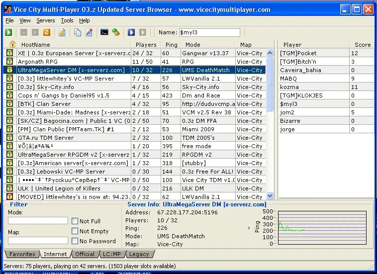Click the lock icon of XE European Server row
377x274 pixels.
[9, 53]
